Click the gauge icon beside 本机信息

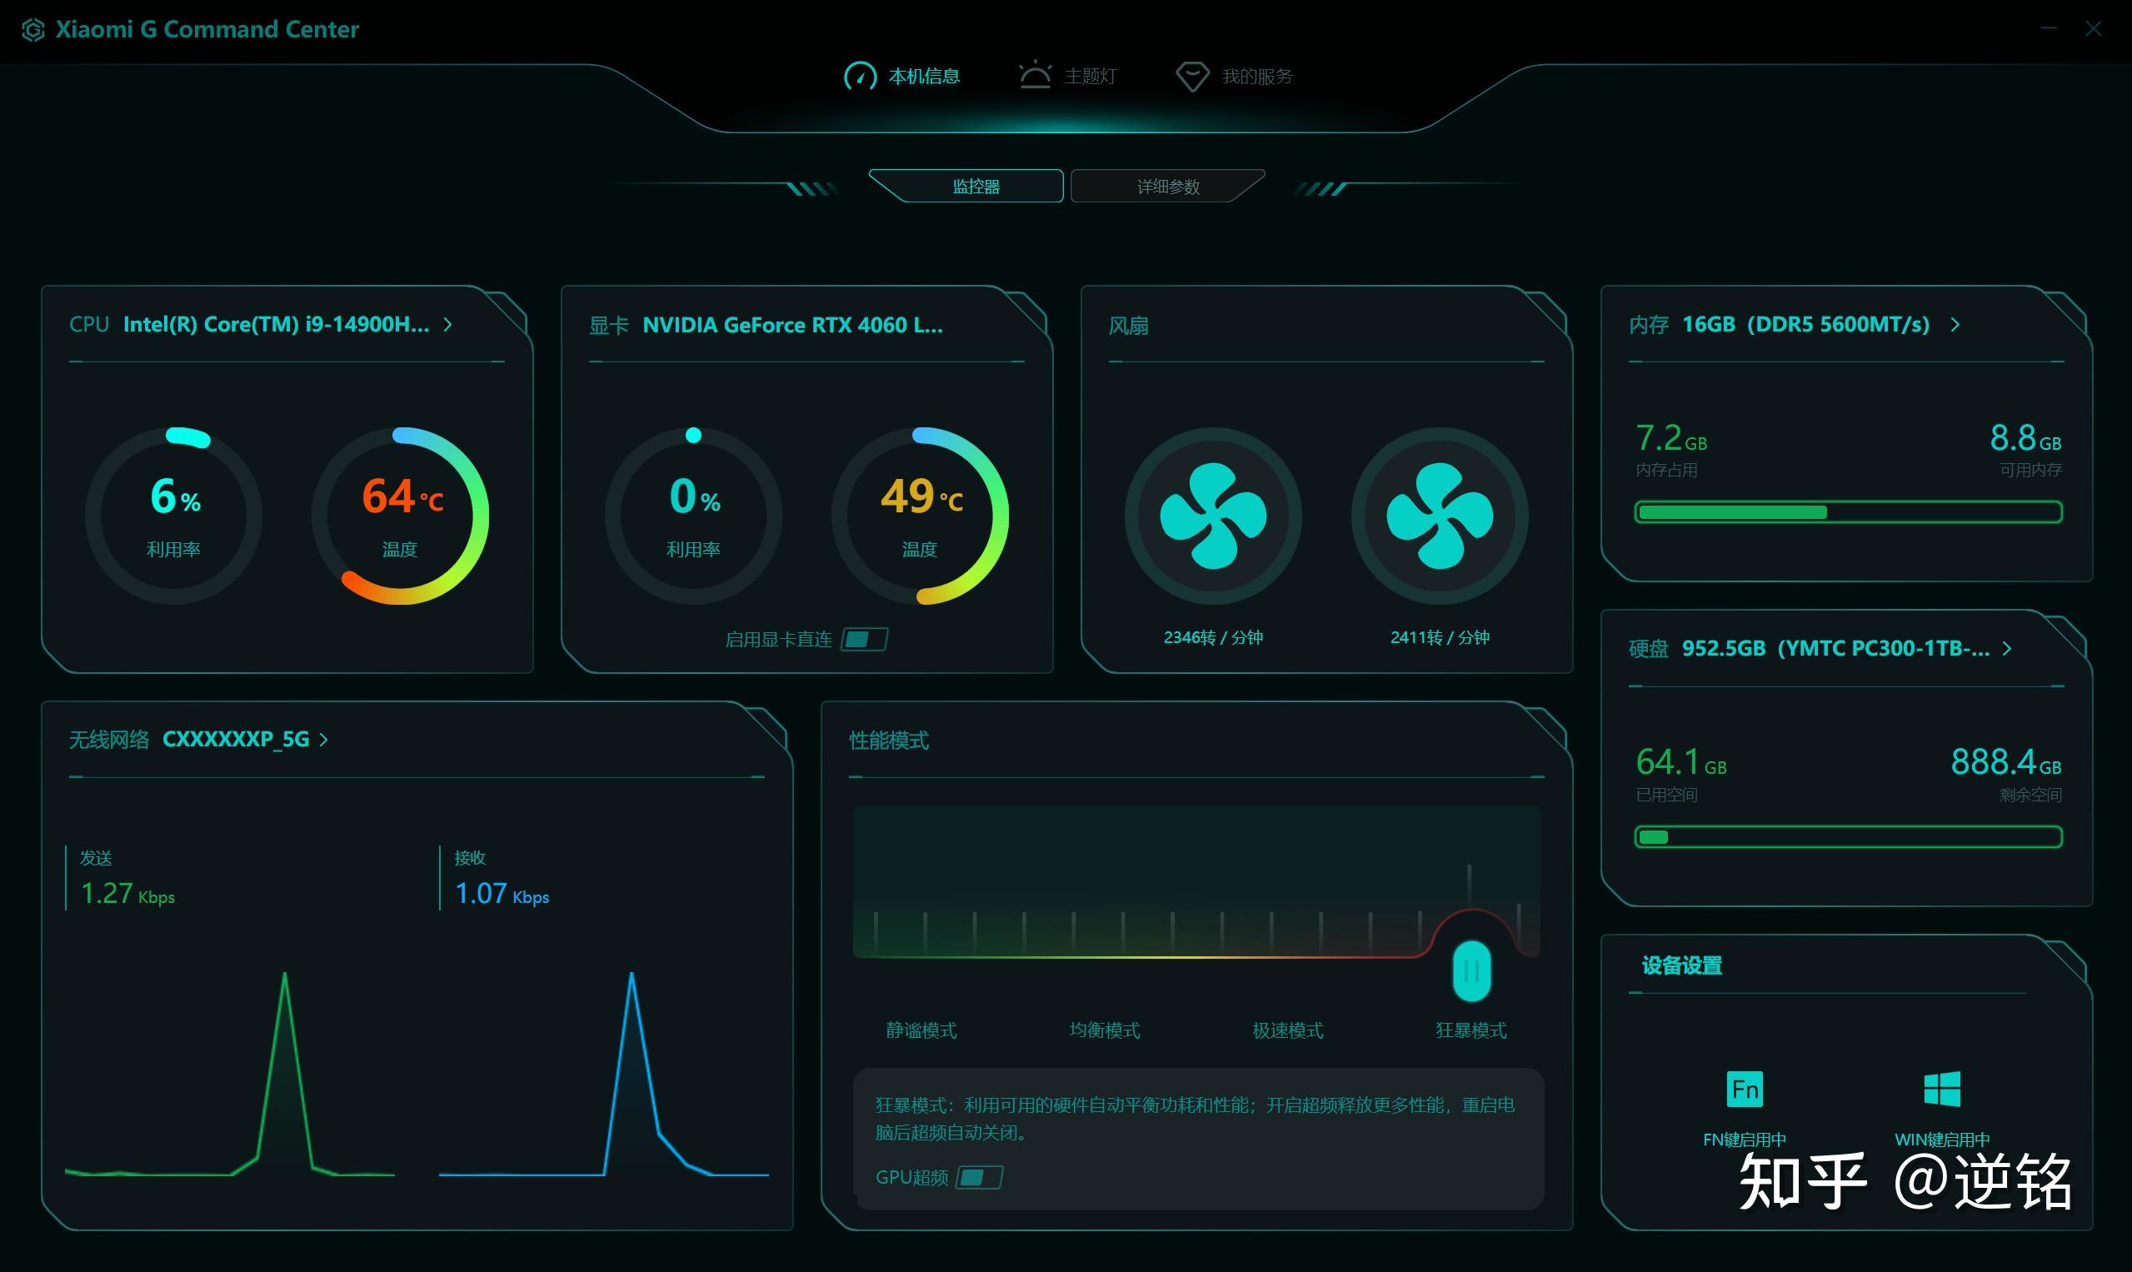point(860,77)
